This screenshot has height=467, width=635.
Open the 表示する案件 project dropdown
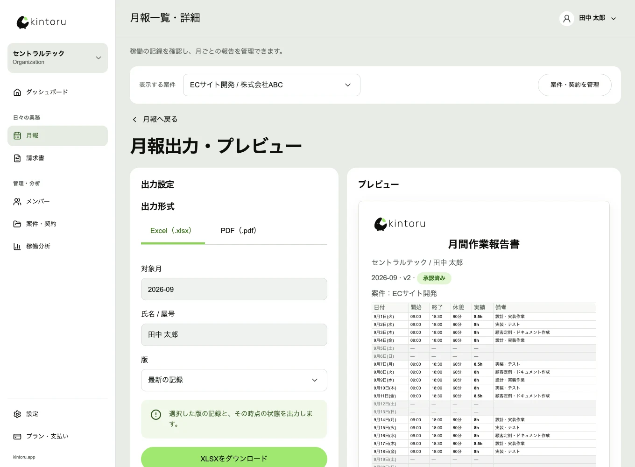tap(271, 85)
